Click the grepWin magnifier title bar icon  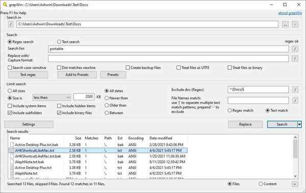click(x=5, y=4)
